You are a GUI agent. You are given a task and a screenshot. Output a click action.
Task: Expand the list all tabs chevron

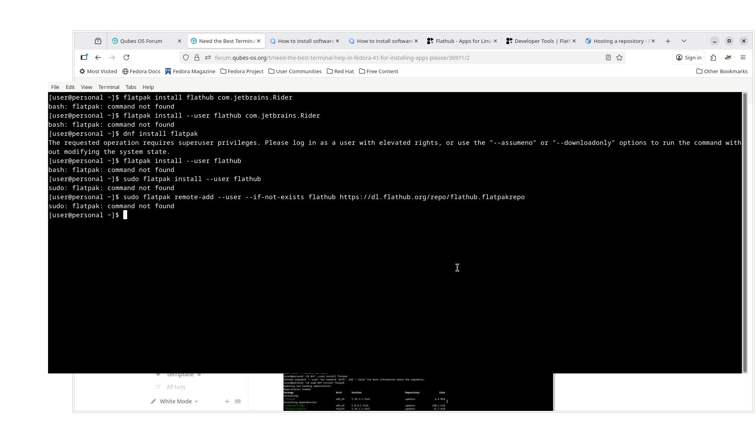pyautogui.click(x=684, y=41)
